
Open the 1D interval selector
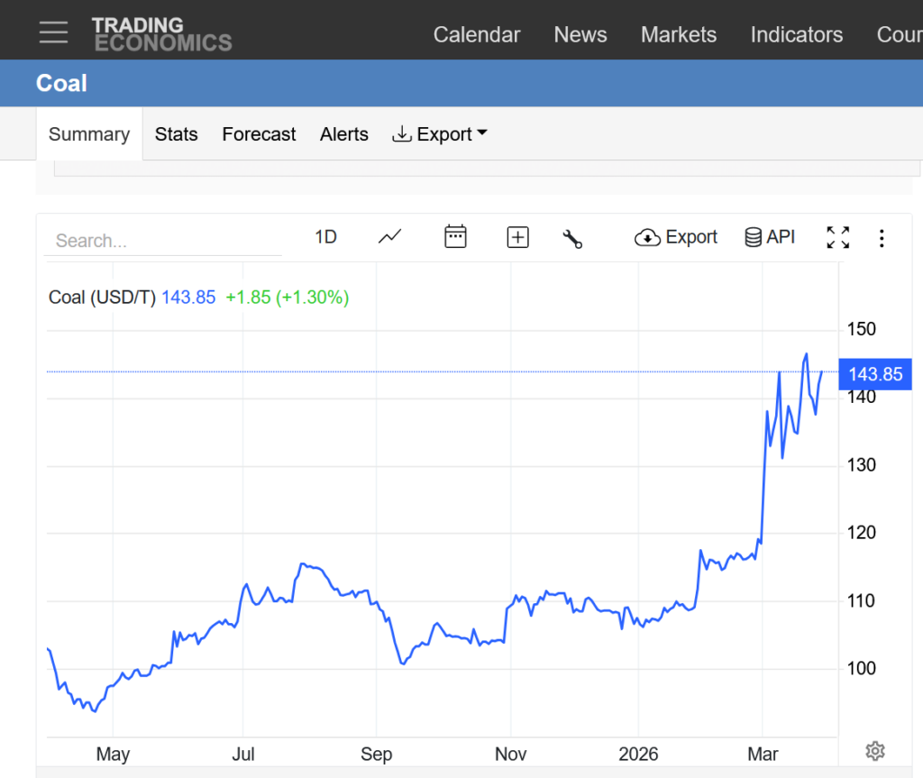pyautogui.click(x=325, y=237)
